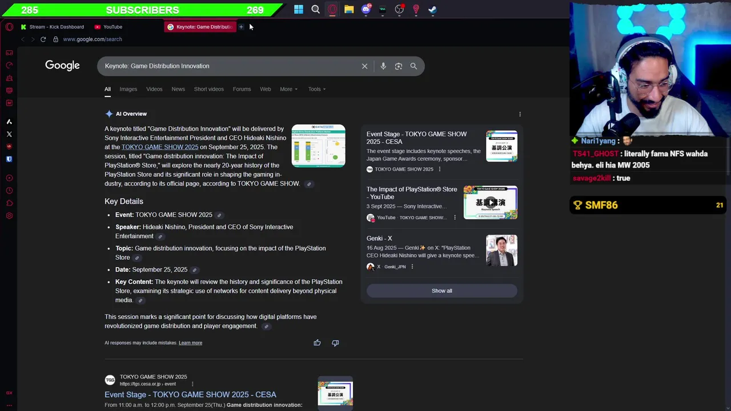Click citation link after Event TOKYO GAME SHOW
This screenshot has width=731, height=411.
pyautogui.click(x=219, y=215)
